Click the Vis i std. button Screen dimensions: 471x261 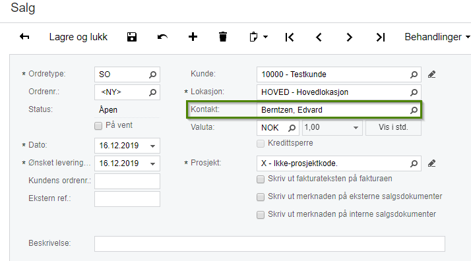[x=393, y=127]
